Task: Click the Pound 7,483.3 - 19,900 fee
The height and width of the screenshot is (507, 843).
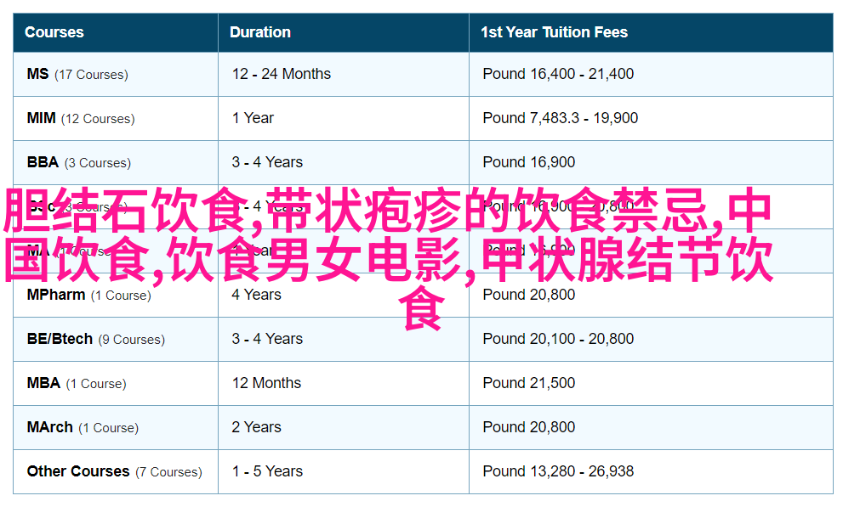Action: 560,118
